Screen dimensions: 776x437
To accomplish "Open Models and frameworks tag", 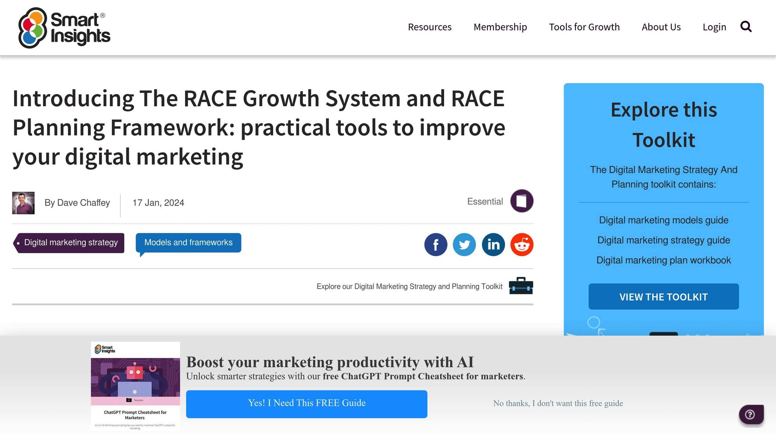I will pos(188,243).
